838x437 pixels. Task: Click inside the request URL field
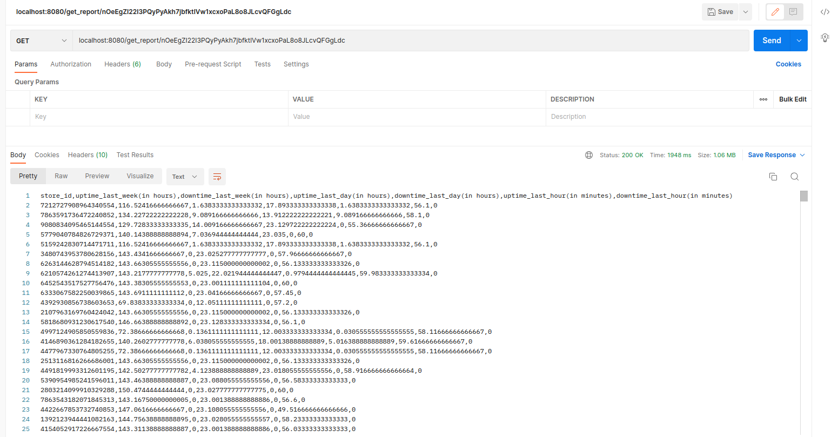(324, 40)
